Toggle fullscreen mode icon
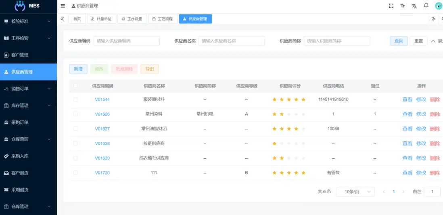The width and height of the screenshot is (443, 215). coord(391,6)
